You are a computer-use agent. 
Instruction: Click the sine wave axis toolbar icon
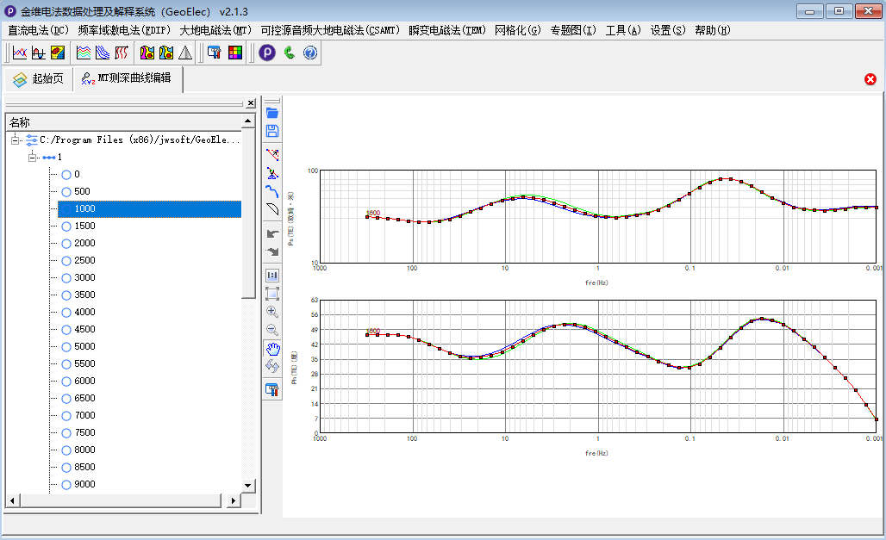[39, 53]
